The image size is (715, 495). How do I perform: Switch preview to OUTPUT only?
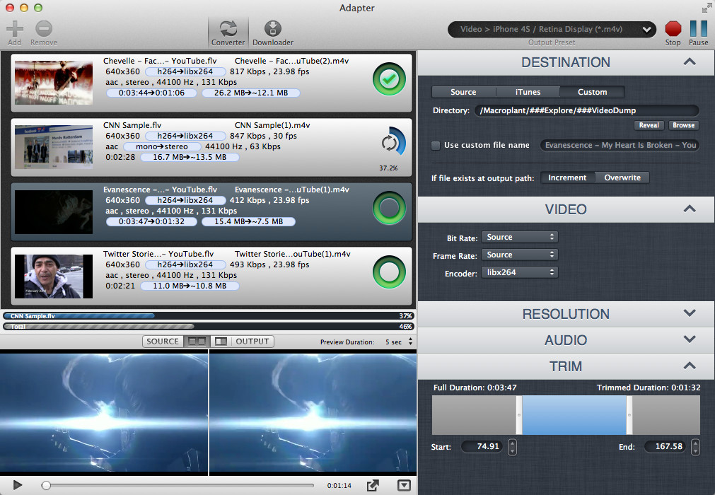[x=252, y=342]
